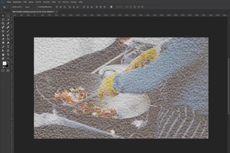Screen dimensions: 230x153
Task: Open the Bearbeiten menu
Action: pos(17,2)
